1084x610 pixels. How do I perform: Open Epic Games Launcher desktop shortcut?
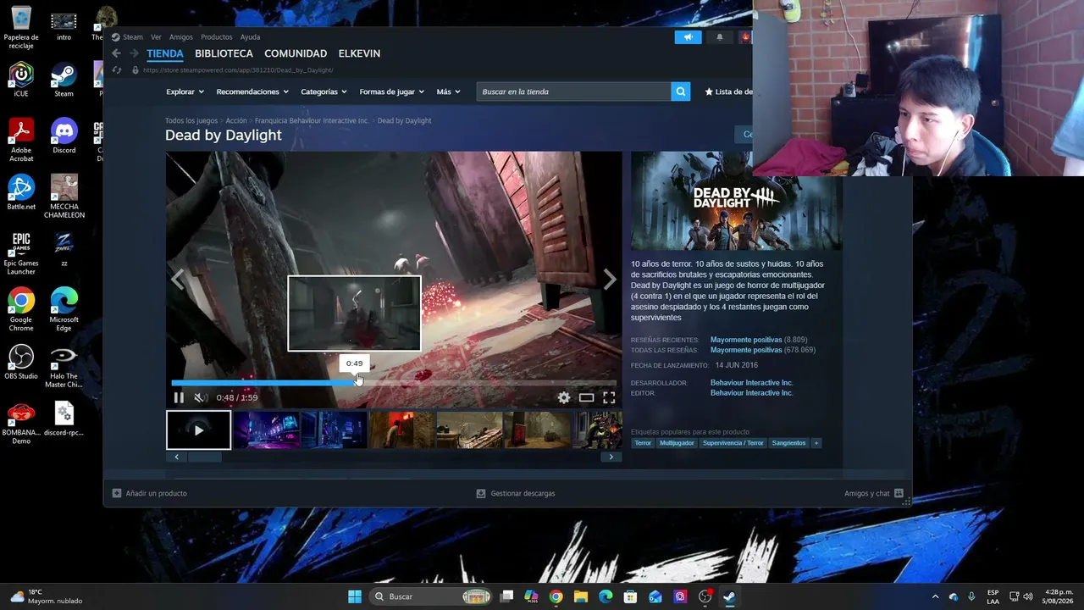click(21, 253)
